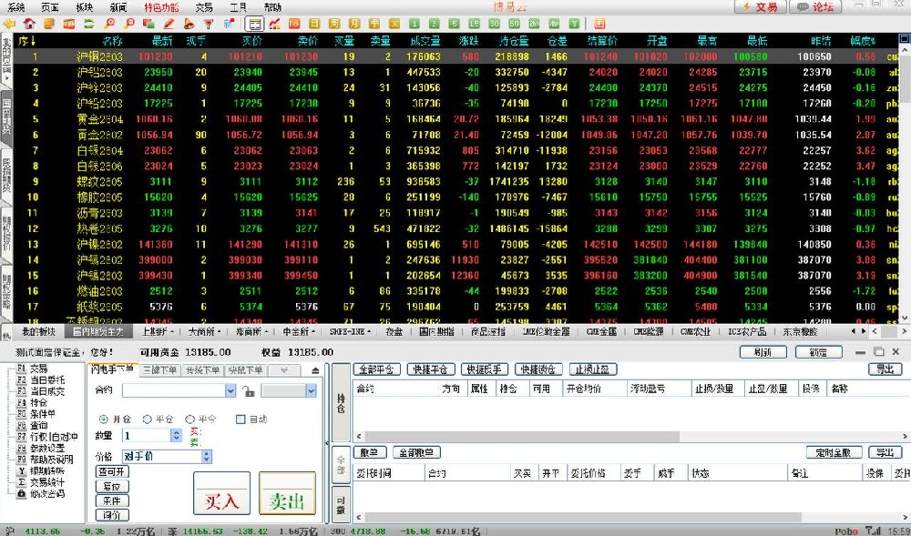Switch to the 三键下单 order tab

click(x=159, y=370)
